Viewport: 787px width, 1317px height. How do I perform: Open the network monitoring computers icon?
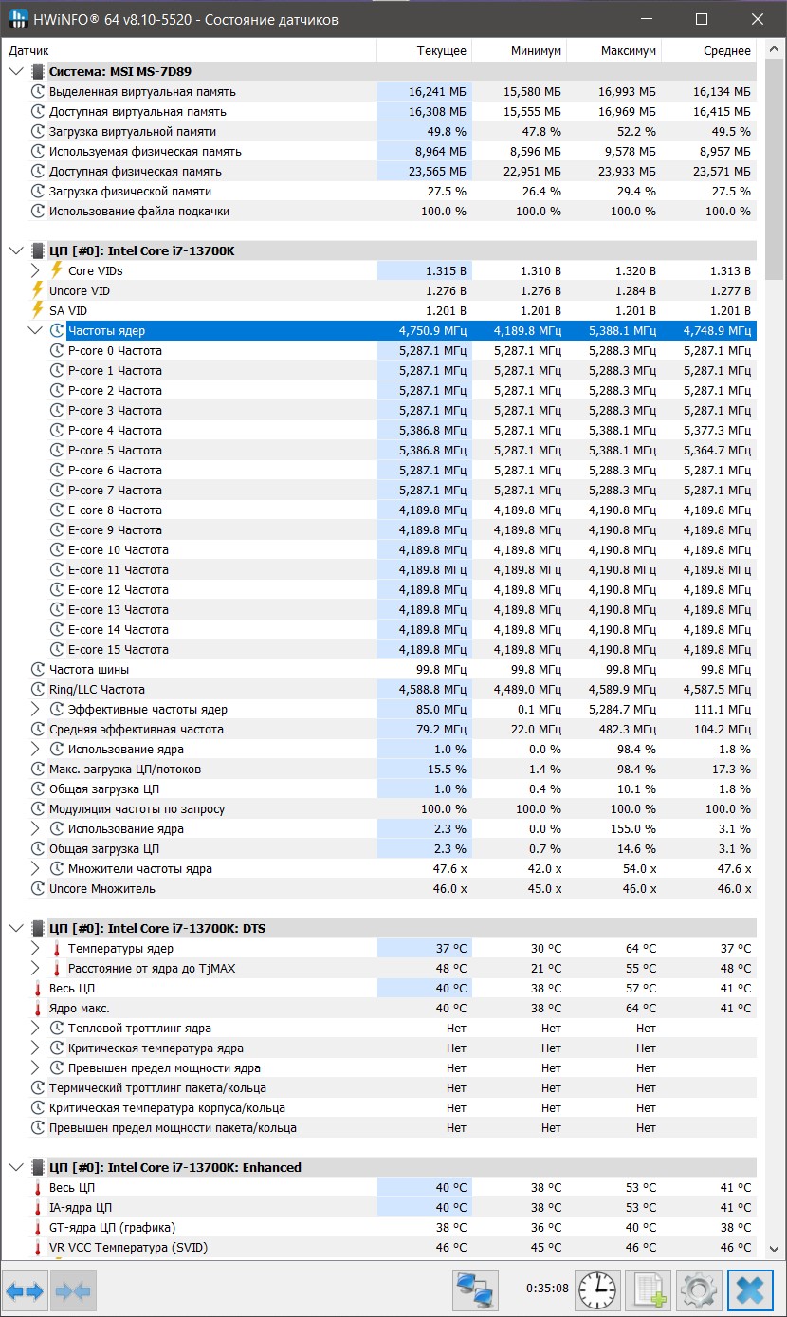pos(475,1290)
